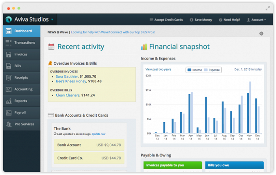The height and width of the screenshot is (175, 276).
Task: Toggle Income series in chart legend
Action: (x=195, y=70)
